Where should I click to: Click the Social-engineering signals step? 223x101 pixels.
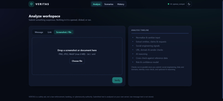(148, 46)
